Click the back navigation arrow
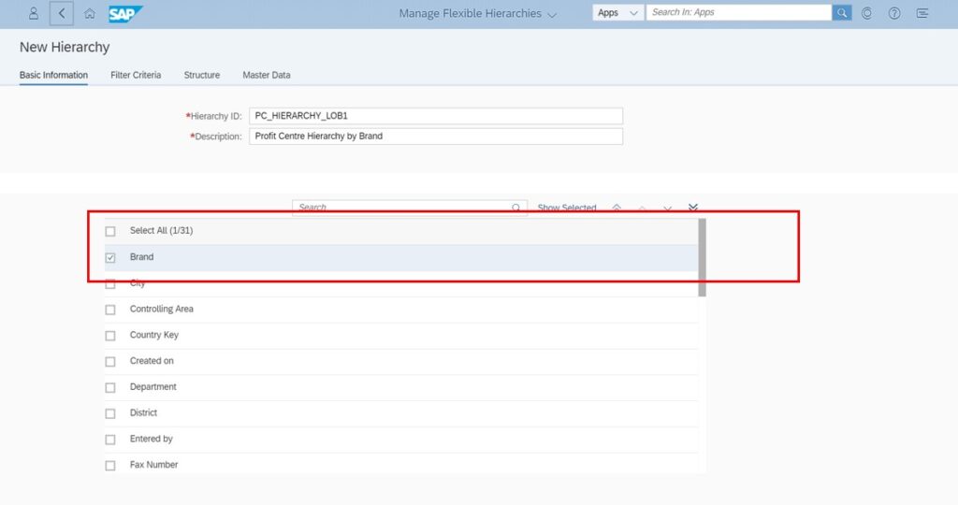Viewport: 958px width, 505px height. coord(61,13)
